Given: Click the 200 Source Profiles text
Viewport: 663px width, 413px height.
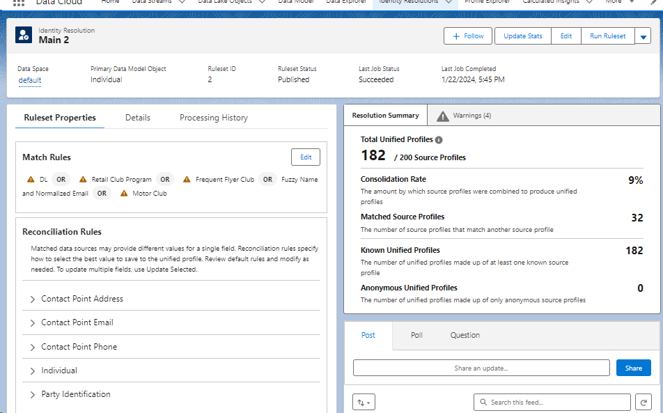Looking at the screenshot, I should pos(432,157).
